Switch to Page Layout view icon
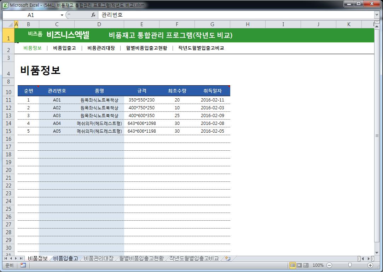 pyautogui.click(x=299, y=265)
